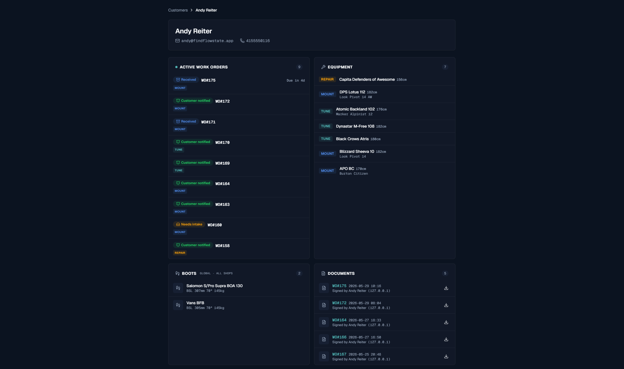
Task: Download the WO#166 signed document
Action: coord(446,340)
